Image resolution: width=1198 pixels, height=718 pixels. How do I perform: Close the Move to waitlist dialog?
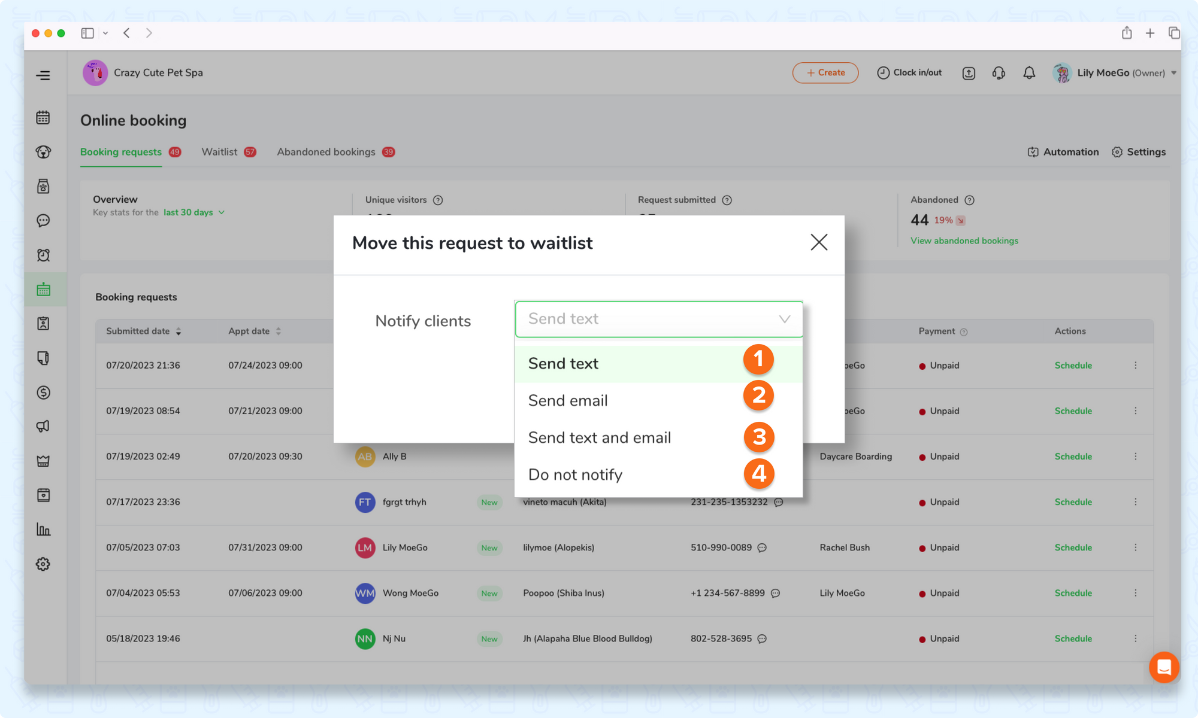click(x=819, y=242)
